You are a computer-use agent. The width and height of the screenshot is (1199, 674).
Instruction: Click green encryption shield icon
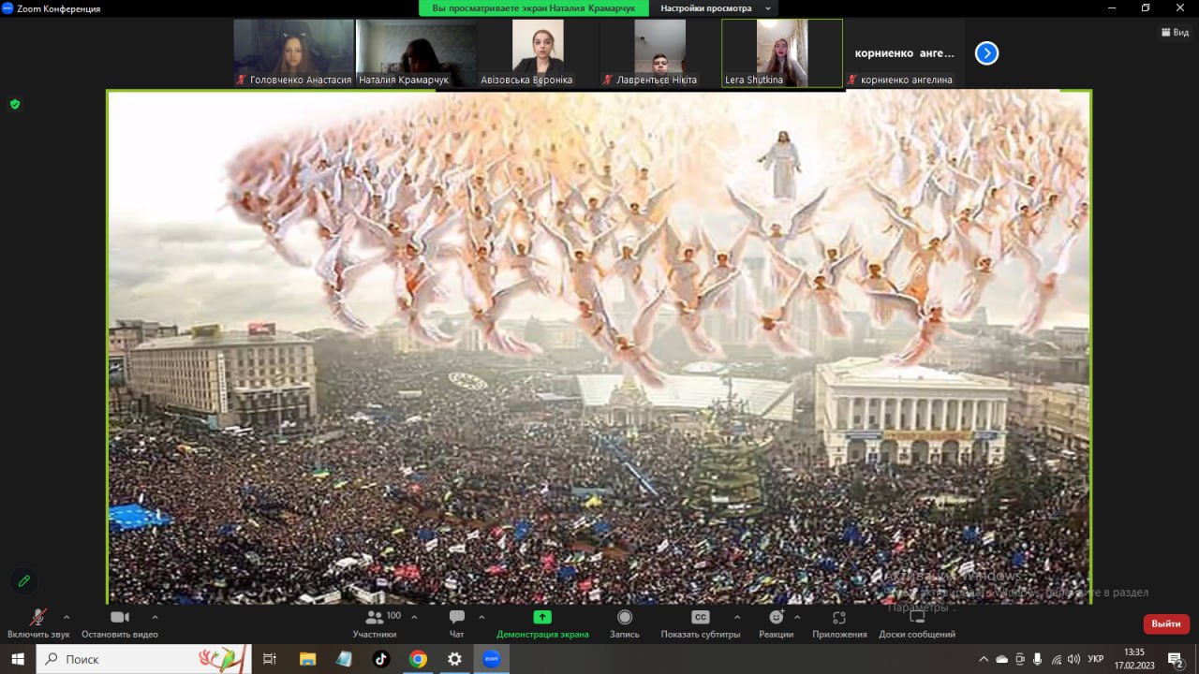pos(15,104)
